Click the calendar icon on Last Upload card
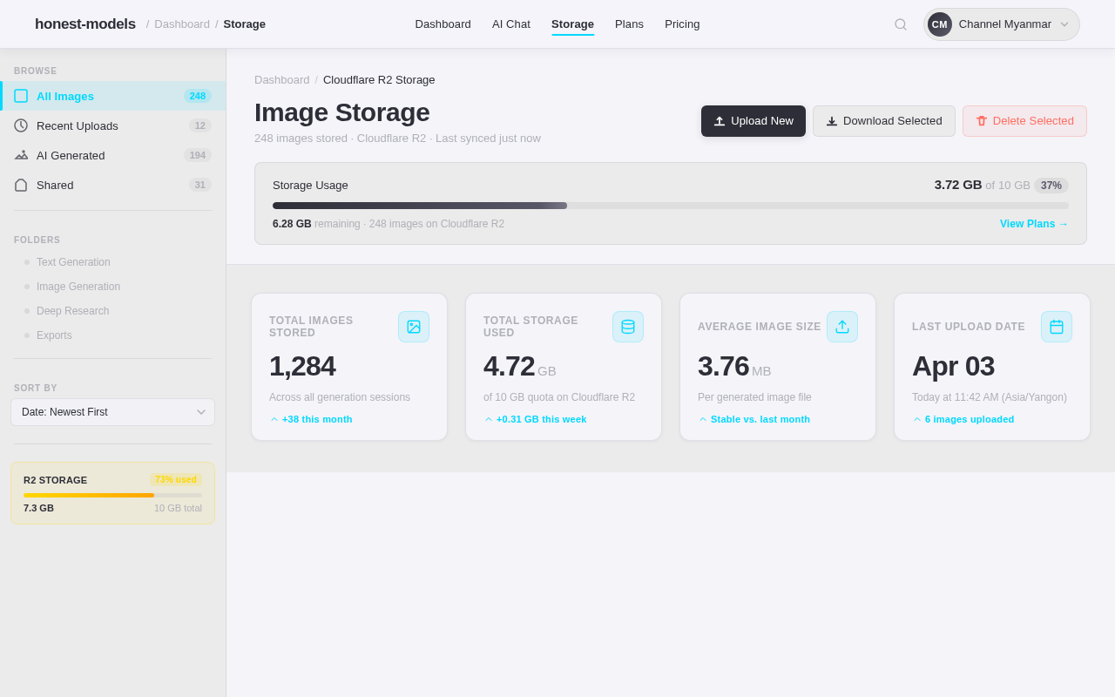1115x697 pixels. (1057, 327)
